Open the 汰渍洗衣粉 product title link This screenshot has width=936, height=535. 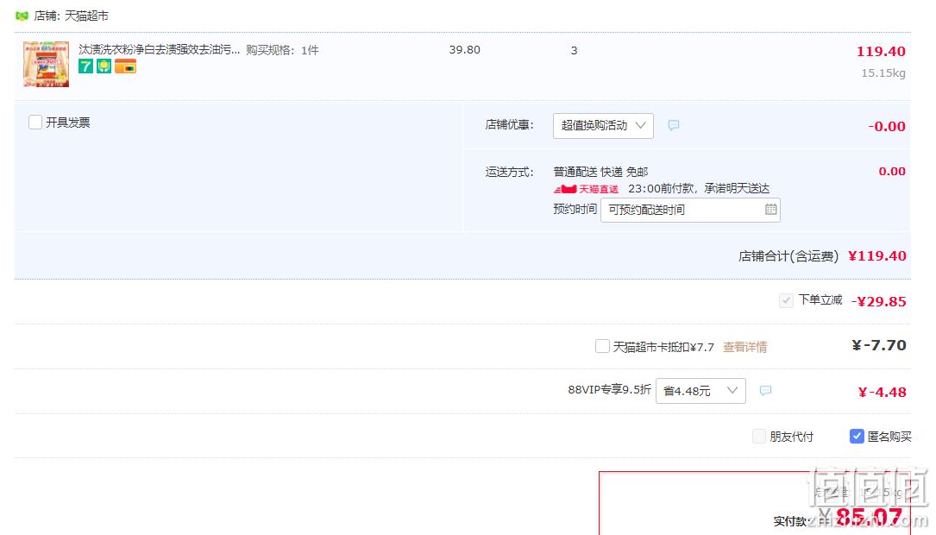tap(160, 49)
